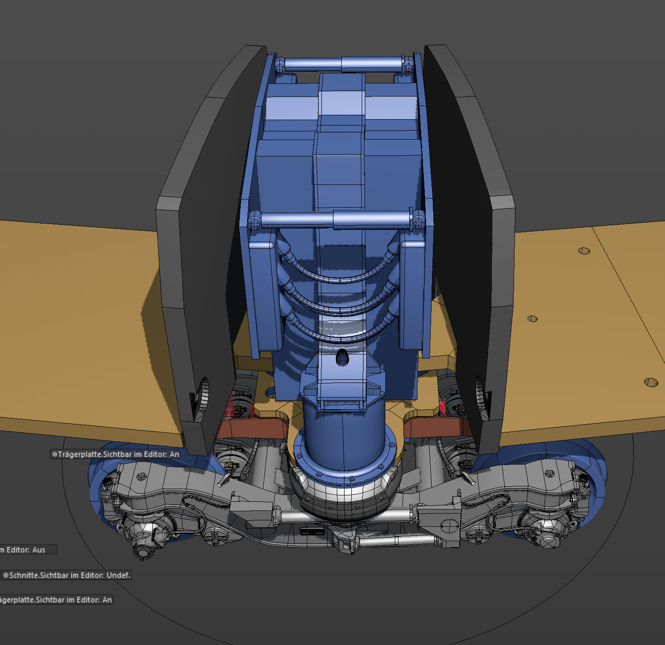The height and width of the screenshot is (645, 665).
Task: Click the oval opening on blue bracket
Action: [x=343, y=358]
